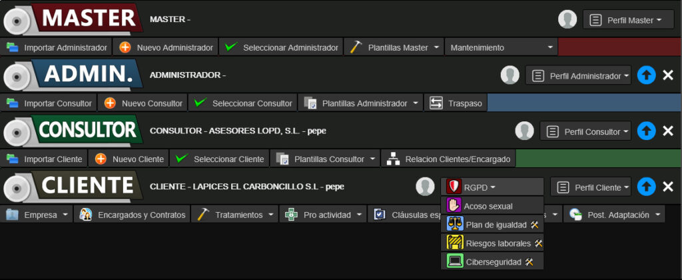Open the Tratamientos menu

[x=237, y=215]
